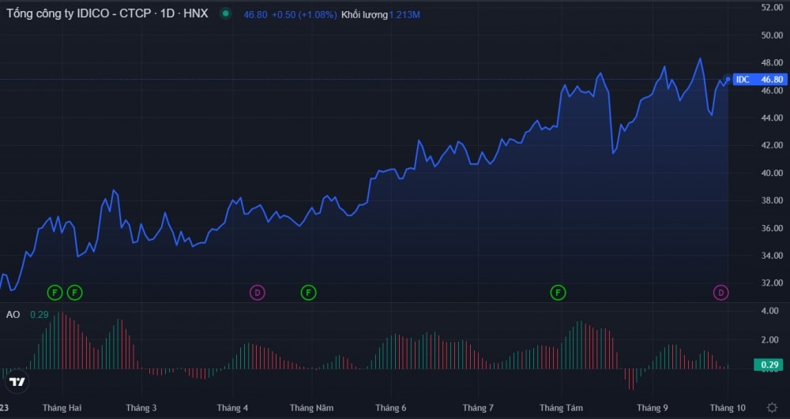
Task: Click Tháng 3 on the time axis
Action: pos(141,407)
